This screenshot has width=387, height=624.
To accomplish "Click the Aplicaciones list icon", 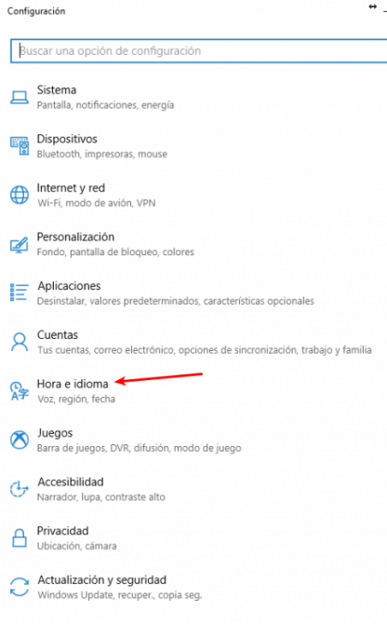I will coord(20,292).
